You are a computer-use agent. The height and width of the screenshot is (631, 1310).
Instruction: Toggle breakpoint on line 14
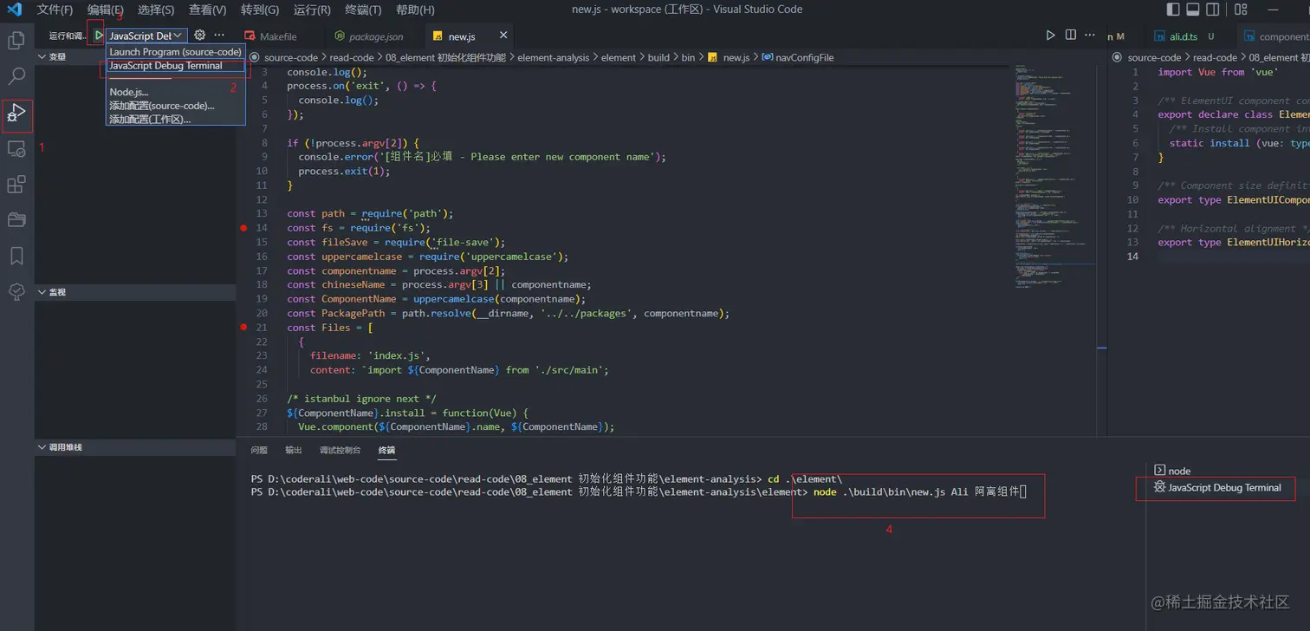click(243, 228)
